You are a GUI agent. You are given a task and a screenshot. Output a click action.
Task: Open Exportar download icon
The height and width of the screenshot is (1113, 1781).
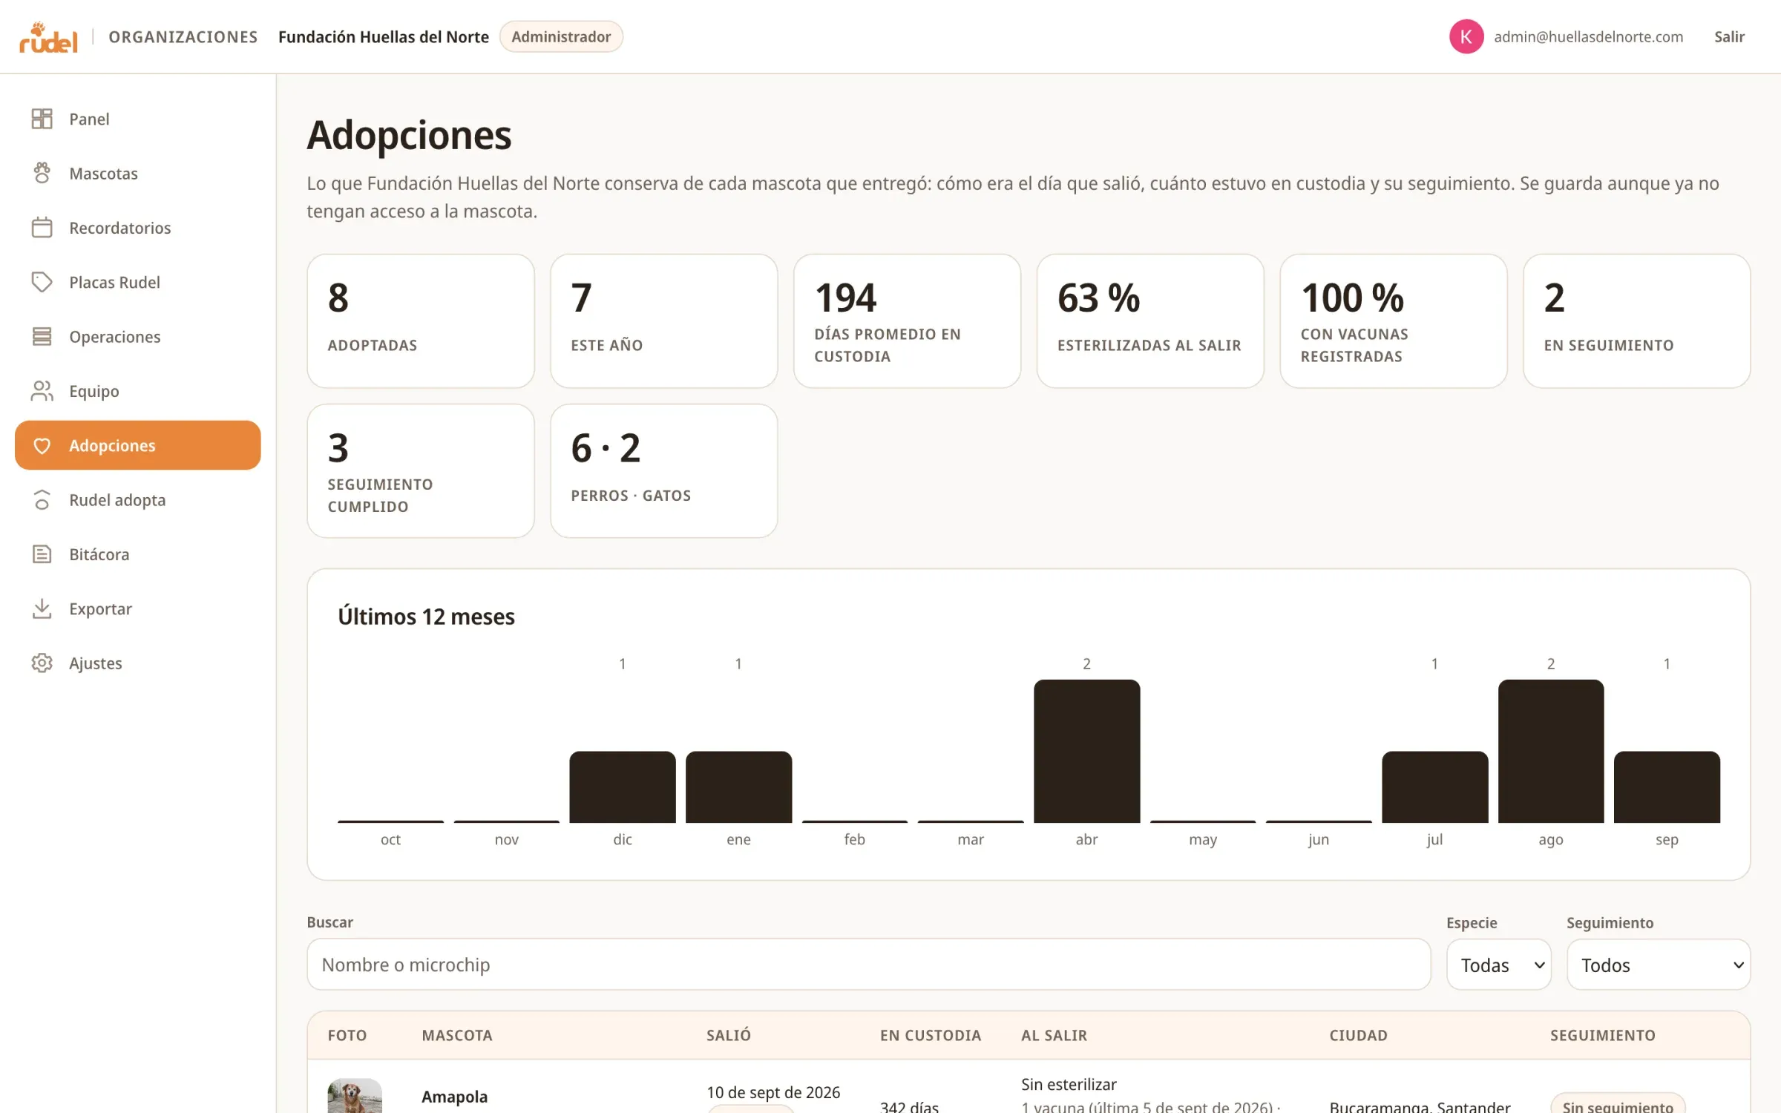tap(42, 608)
